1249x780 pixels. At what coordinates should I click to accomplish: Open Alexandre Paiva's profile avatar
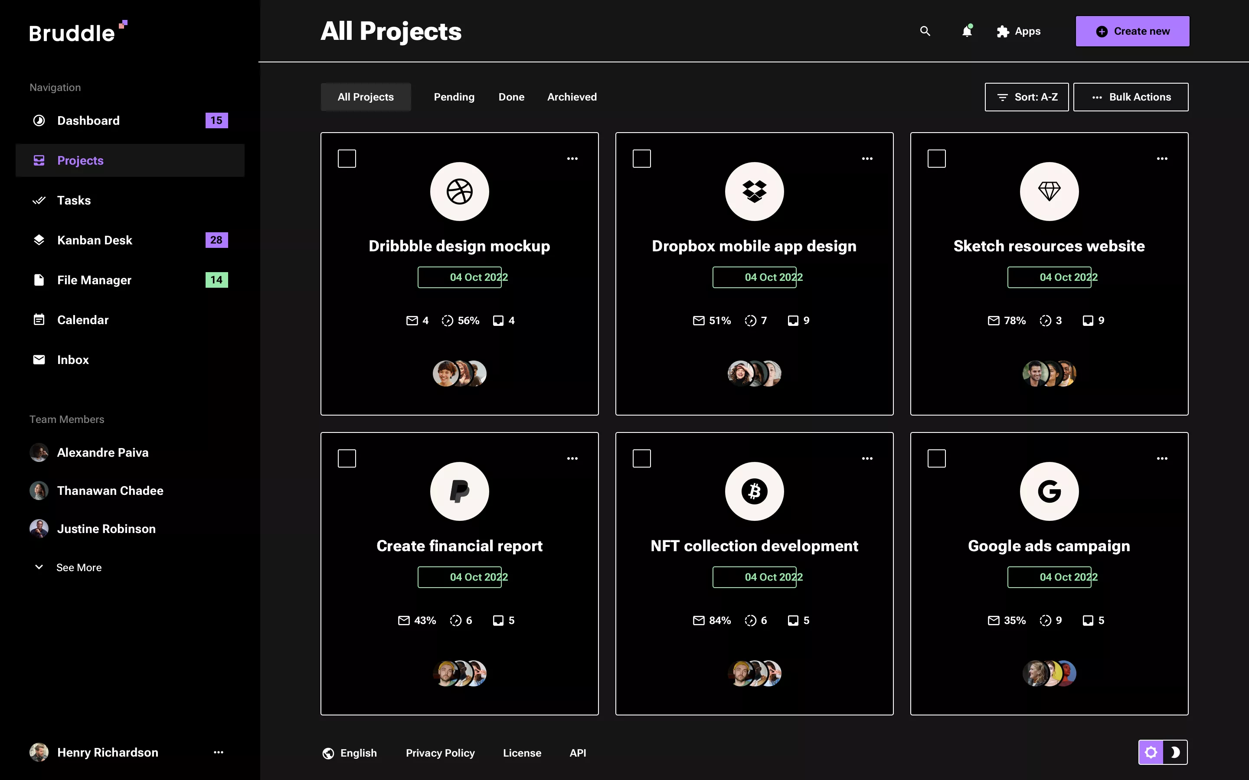point(38,452)
